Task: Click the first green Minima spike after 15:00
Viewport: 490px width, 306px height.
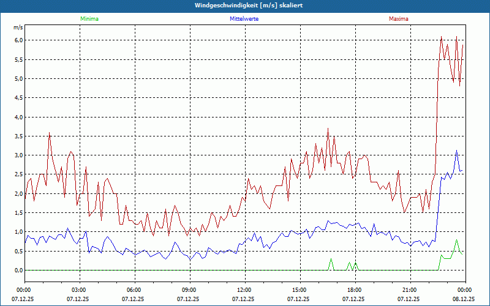Action: [x=331, y=259]
